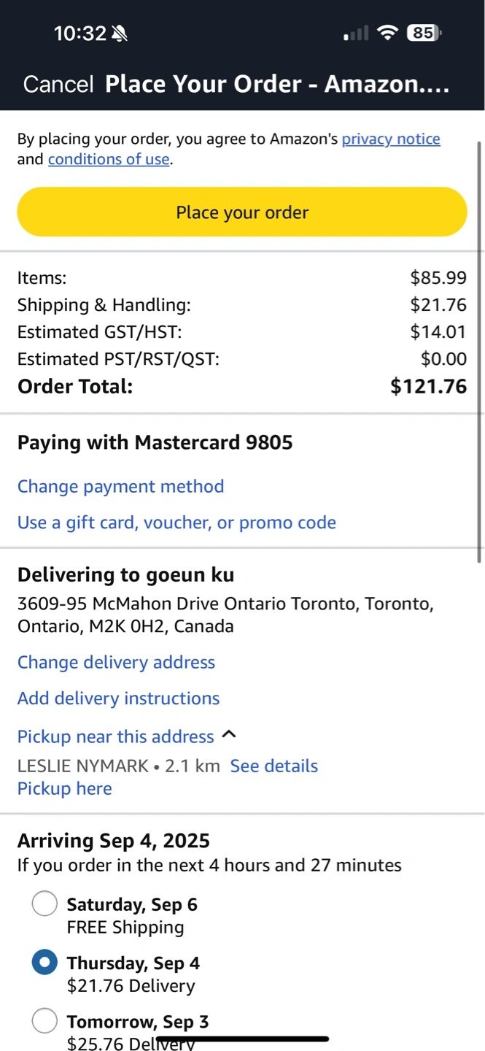Choose Tomorrow, Sep 3 delivery option

point(45,1021)
